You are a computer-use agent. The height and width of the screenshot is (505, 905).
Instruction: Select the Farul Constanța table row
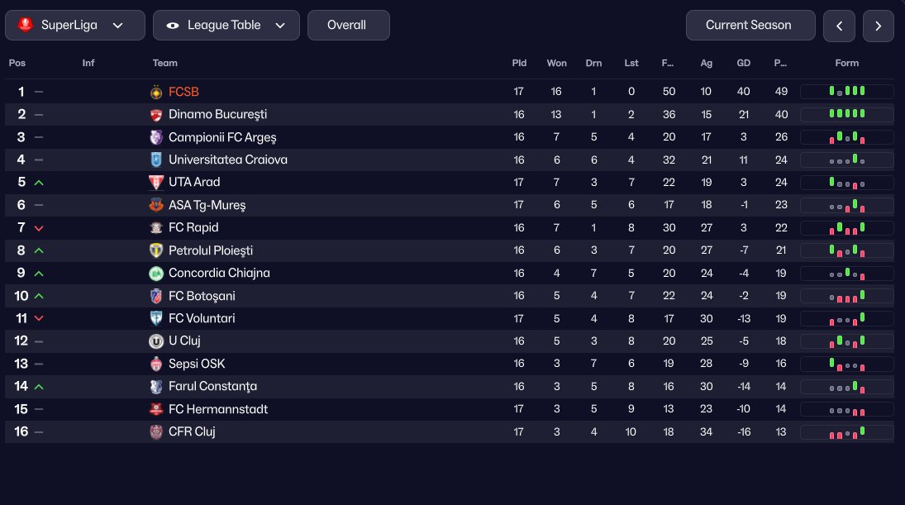[331, 386]
